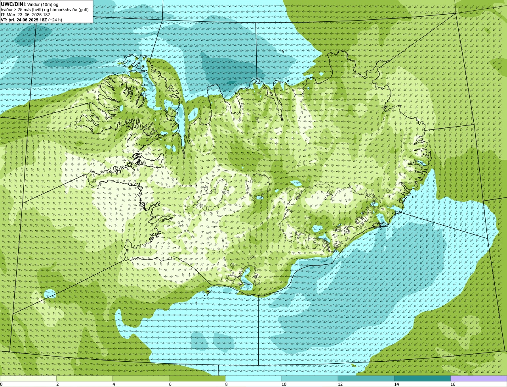The width and height of the screenshot is (507, 387).
Task: Click the 8–10 m/s pale cyan legend swatch
Action: [x=253, y=379]
